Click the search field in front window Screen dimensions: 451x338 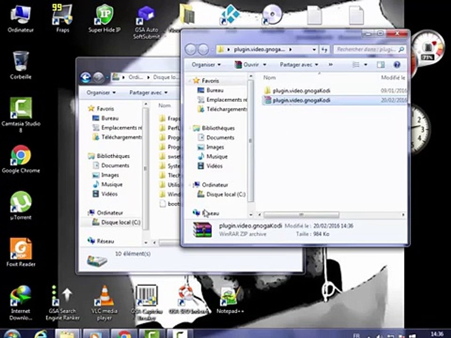click(x=369, y=49)
